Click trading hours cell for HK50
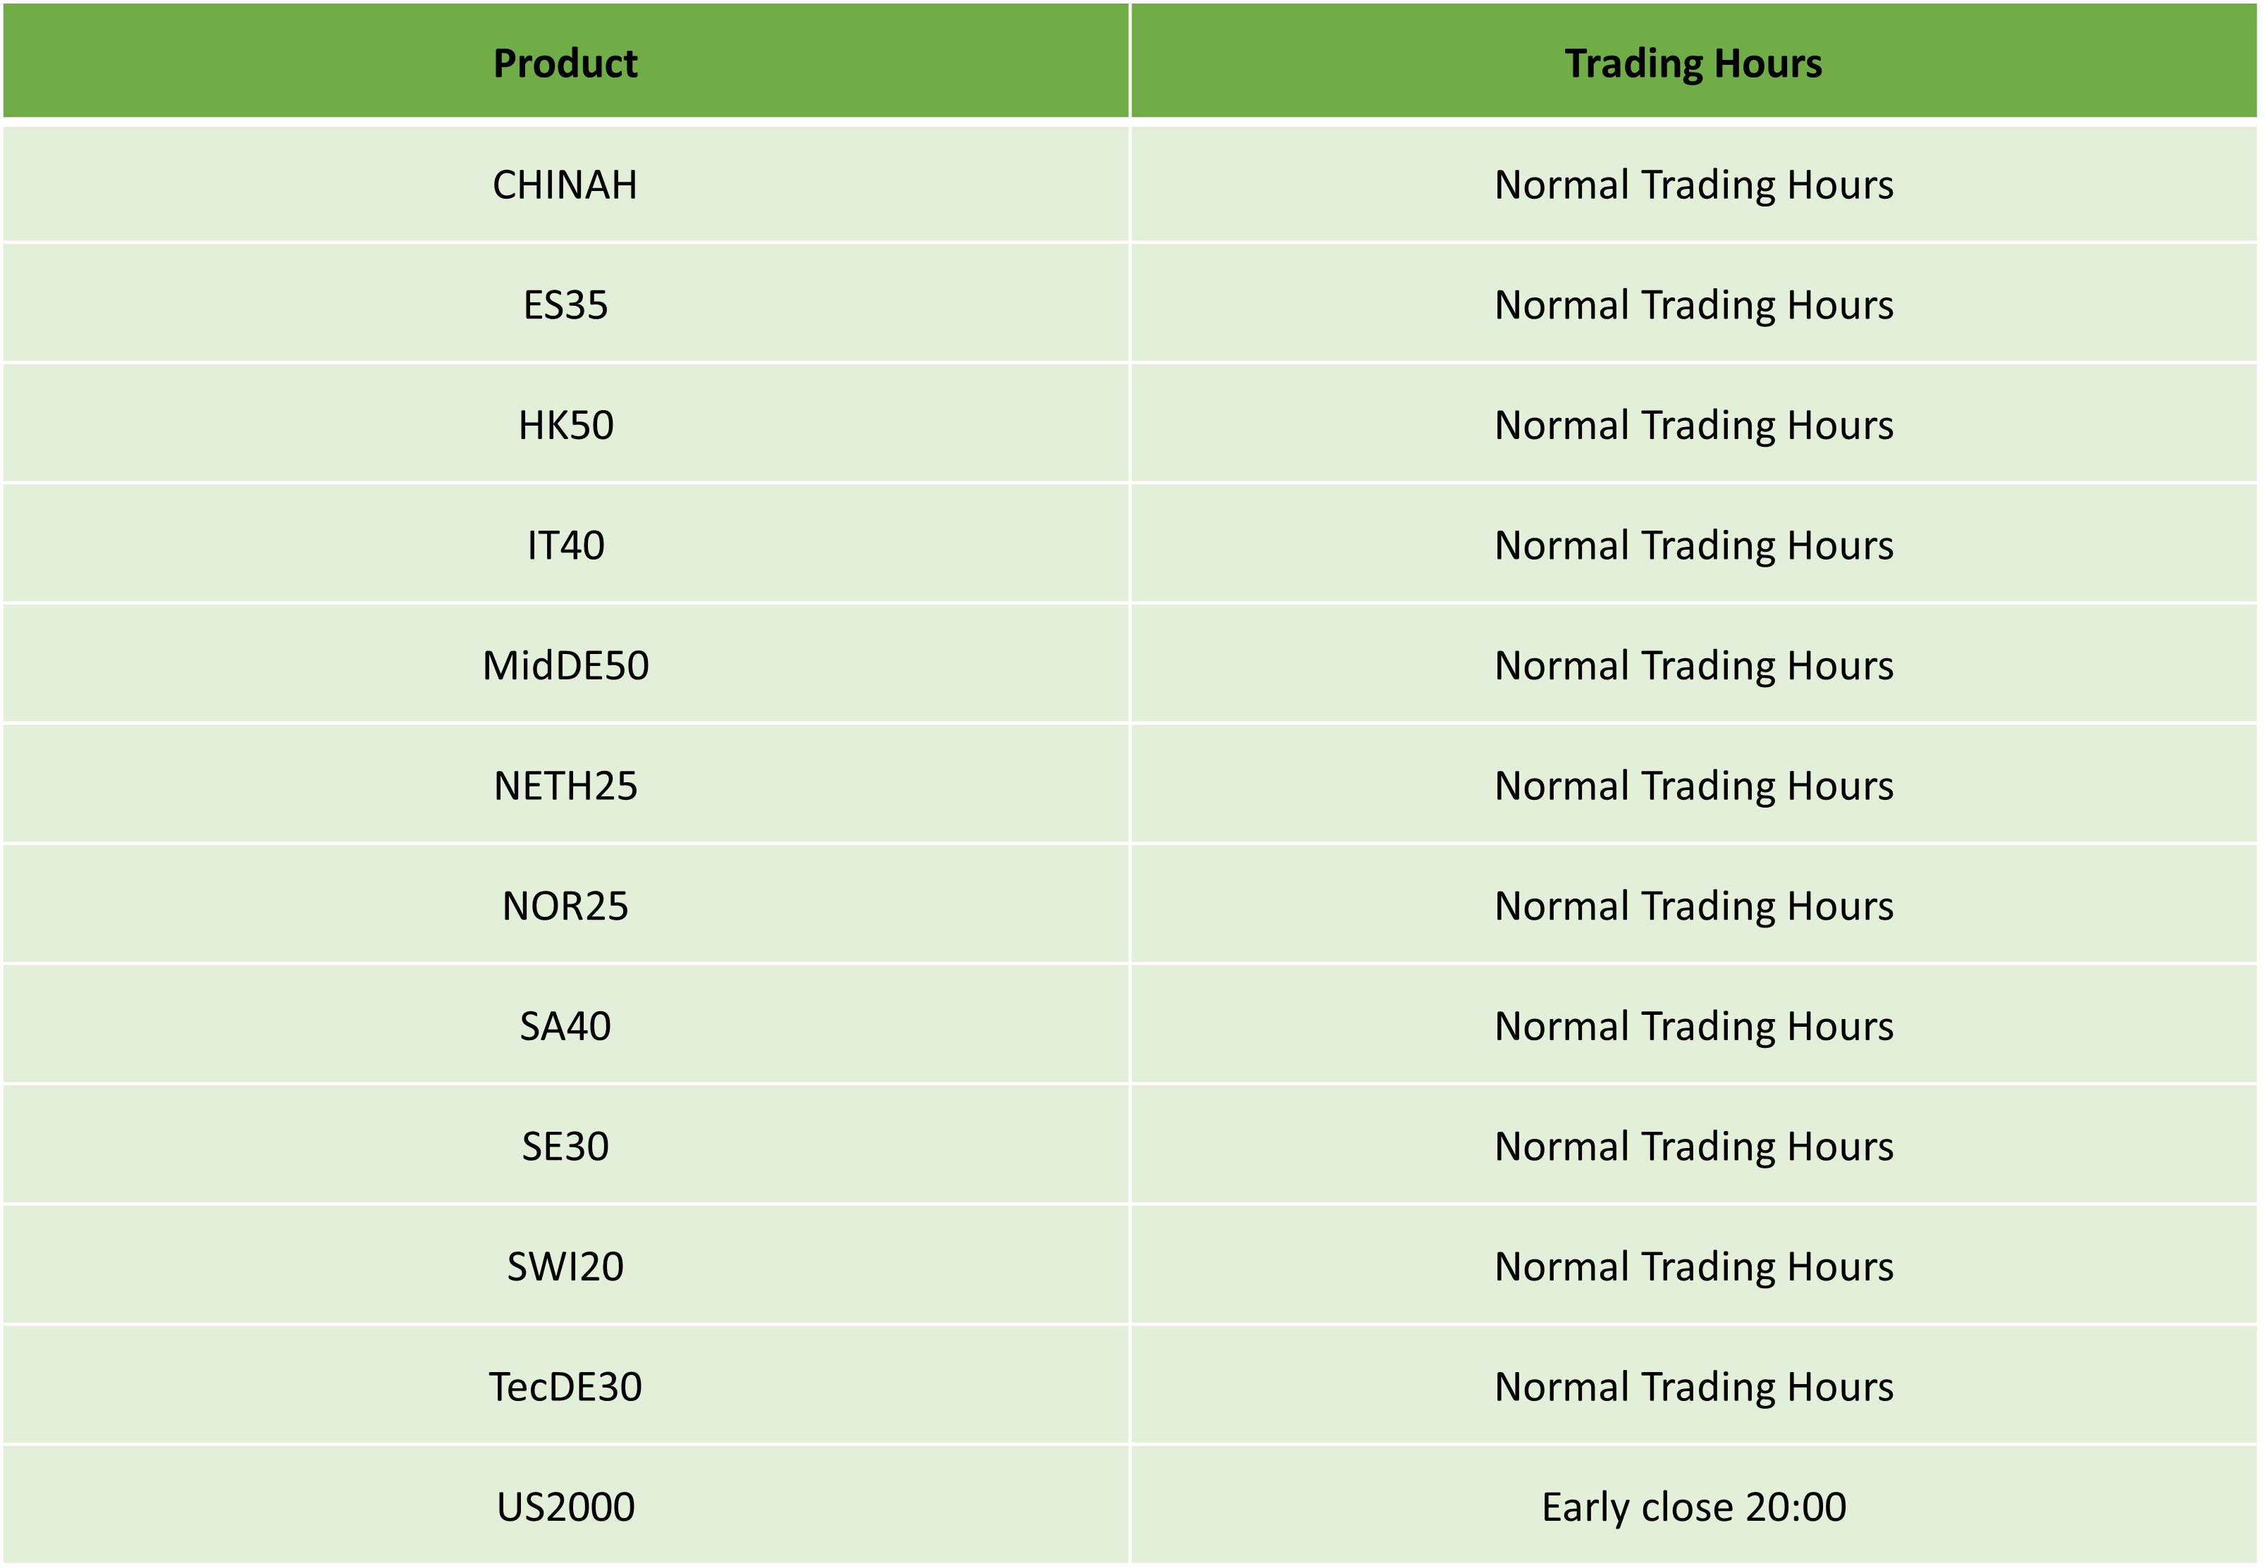 1694,424
